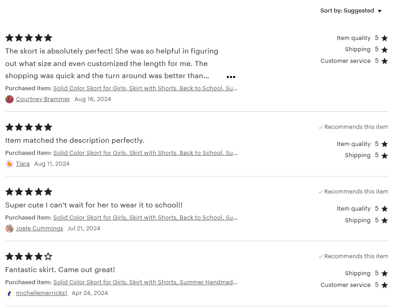Open Tiara's reviewer profile link
This screenshot has width=399, height=308.
[23, 164]
